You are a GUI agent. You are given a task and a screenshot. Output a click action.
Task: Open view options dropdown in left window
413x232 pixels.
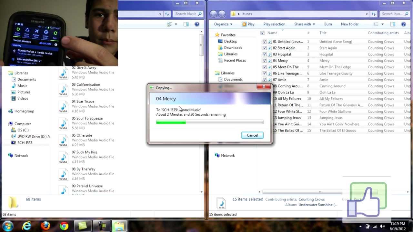[176, 24]
